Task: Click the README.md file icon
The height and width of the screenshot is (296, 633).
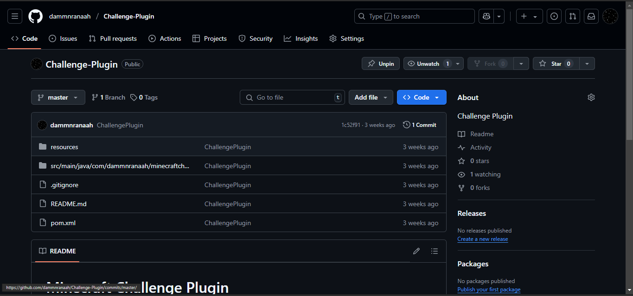Action: tap(43, 204)
